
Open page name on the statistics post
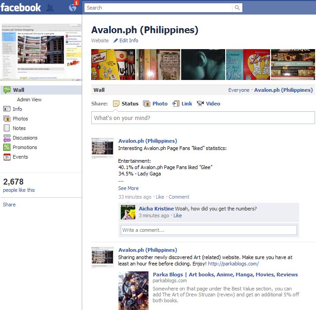click(x=148, y=141)
